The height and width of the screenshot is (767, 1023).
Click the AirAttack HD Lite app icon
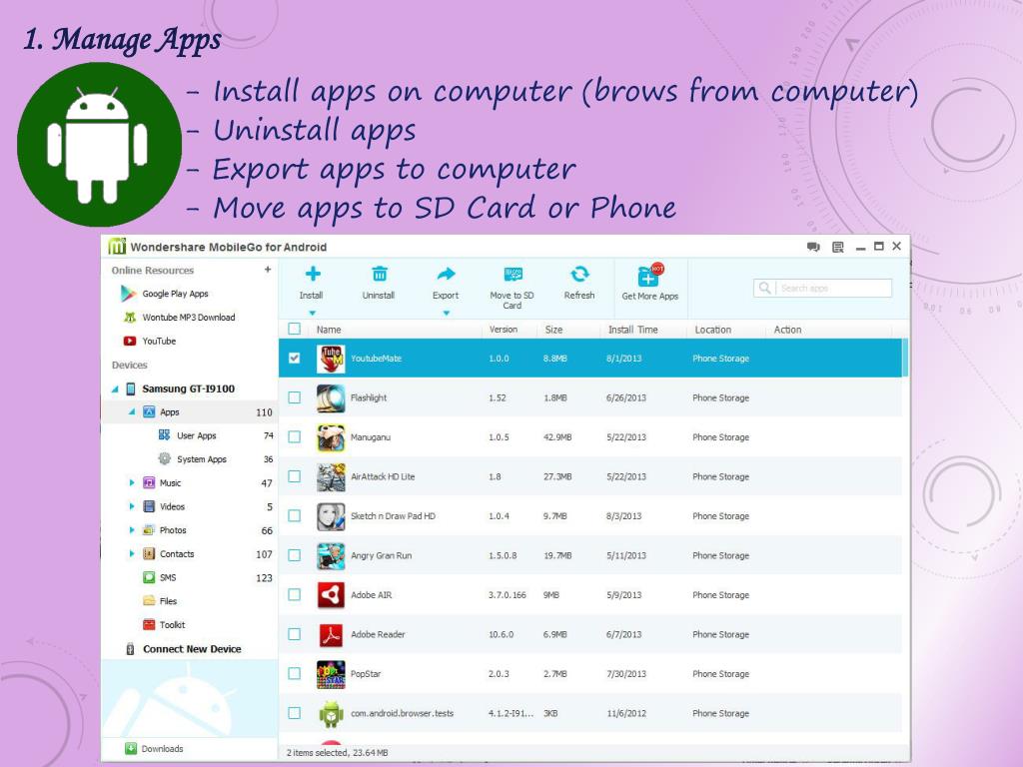pos(331,476)
